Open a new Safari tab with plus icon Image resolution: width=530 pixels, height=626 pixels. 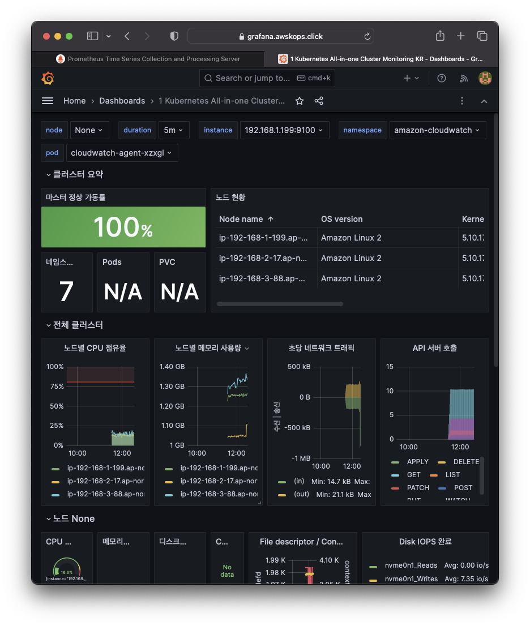pyautogui.click(x=460, y=36)
